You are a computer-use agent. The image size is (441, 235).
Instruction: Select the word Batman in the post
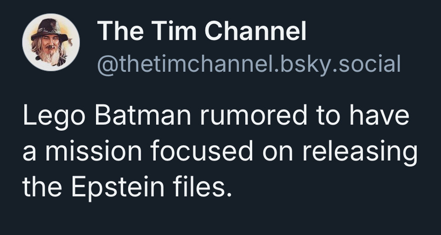[x=143, y=115]
